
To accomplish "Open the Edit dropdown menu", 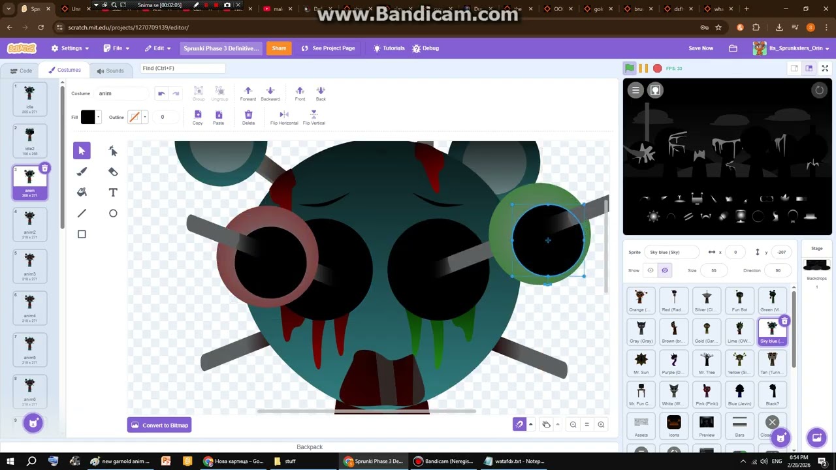I will [x=157, y=48].
